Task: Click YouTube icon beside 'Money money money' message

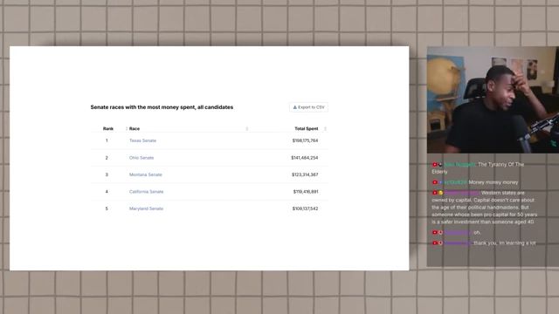Action: tap(435, 182)
